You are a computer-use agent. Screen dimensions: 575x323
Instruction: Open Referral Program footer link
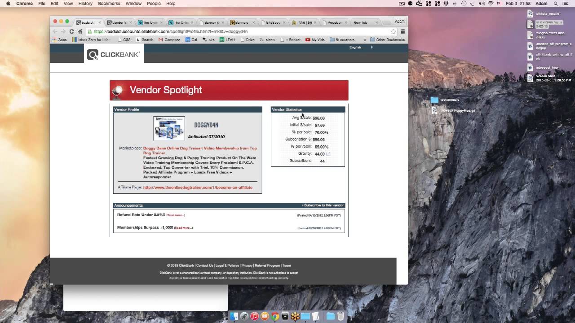267,266
